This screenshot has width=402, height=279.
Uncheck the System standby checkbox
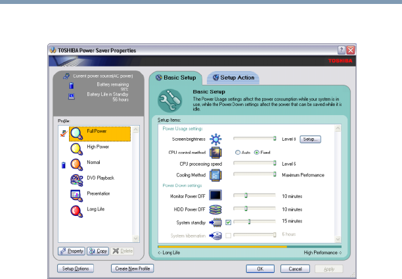[229, 222]
